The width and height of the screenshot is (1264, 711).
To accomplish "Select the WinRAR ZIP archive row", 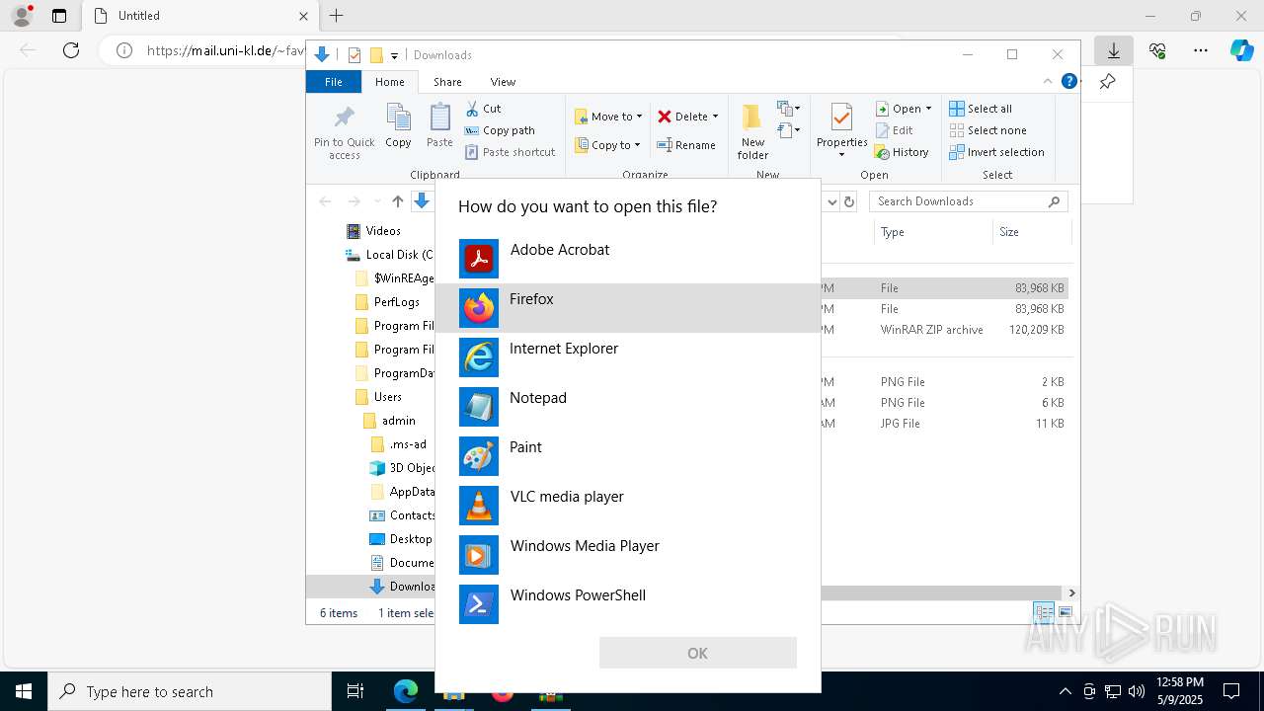I will (944, 330).
